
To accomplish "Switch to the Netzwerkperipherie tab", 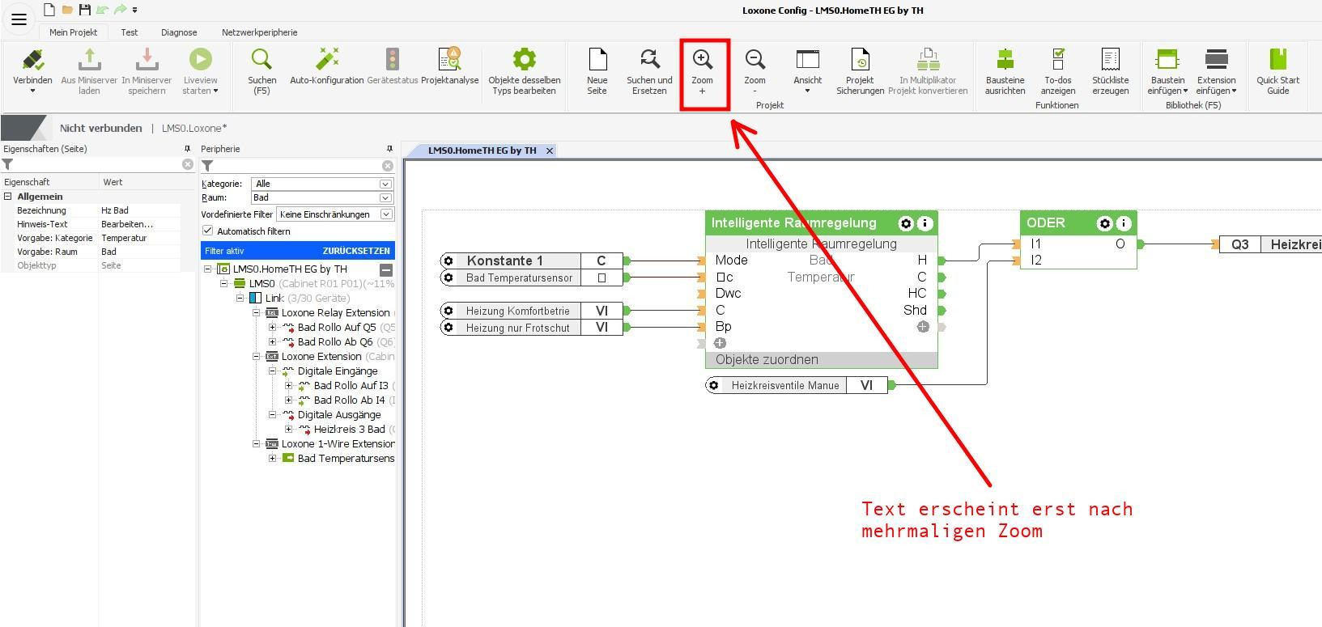I will tap(259, 32).
